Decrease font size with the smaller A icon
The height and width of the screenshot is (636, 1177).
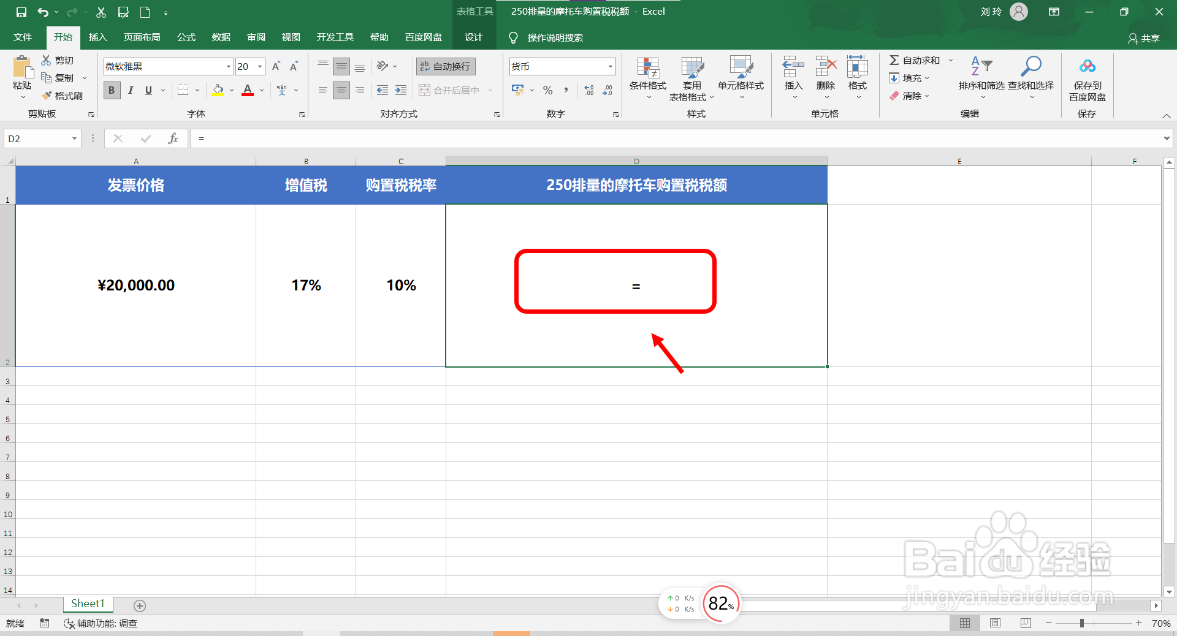tap(294, 66)
